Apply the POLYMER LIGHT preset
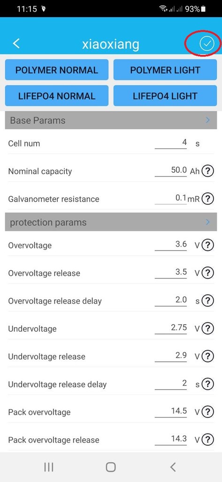 [x=165, y=70]
